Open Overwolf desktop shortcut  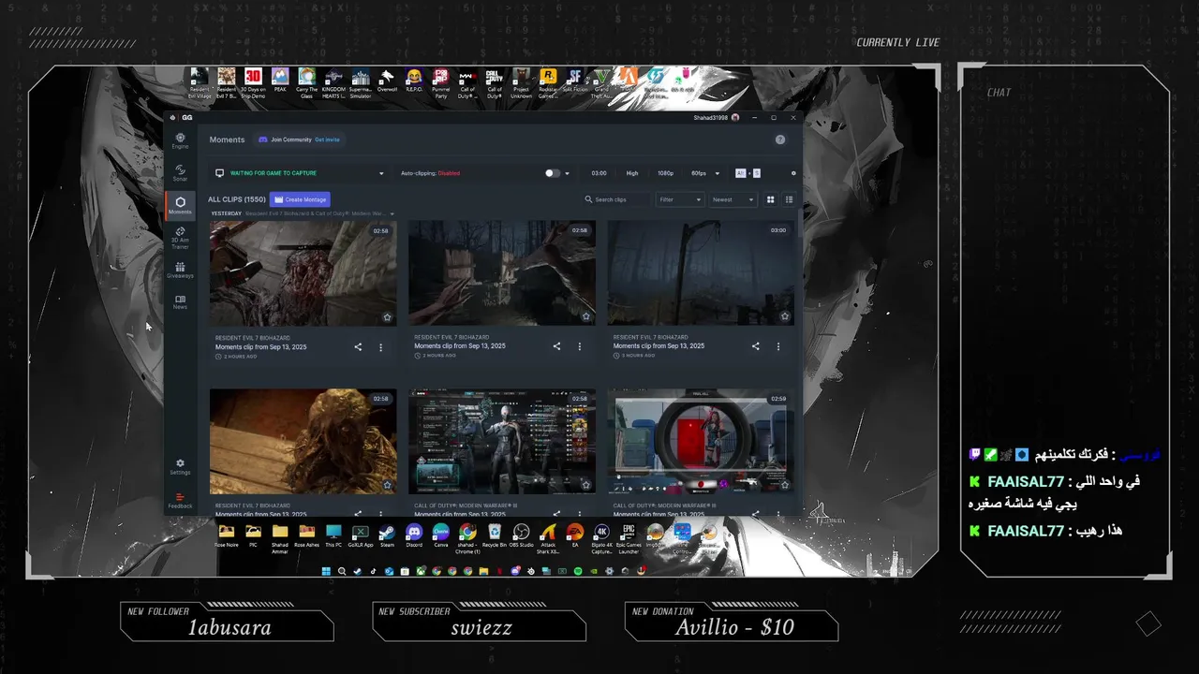387,81
